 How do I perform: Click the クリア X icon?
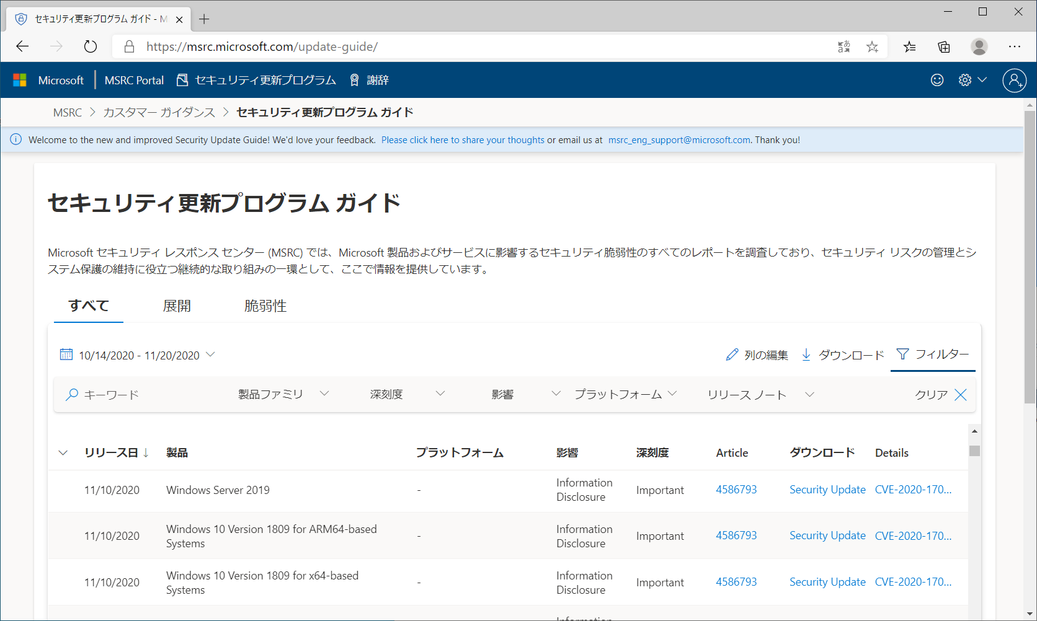click(x=961, y=395)
